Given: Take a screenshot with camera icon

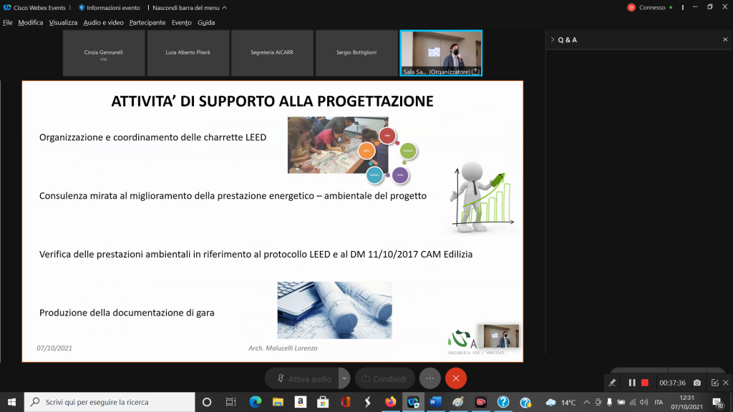Looking at the screenshot, I should pos(697,383).
